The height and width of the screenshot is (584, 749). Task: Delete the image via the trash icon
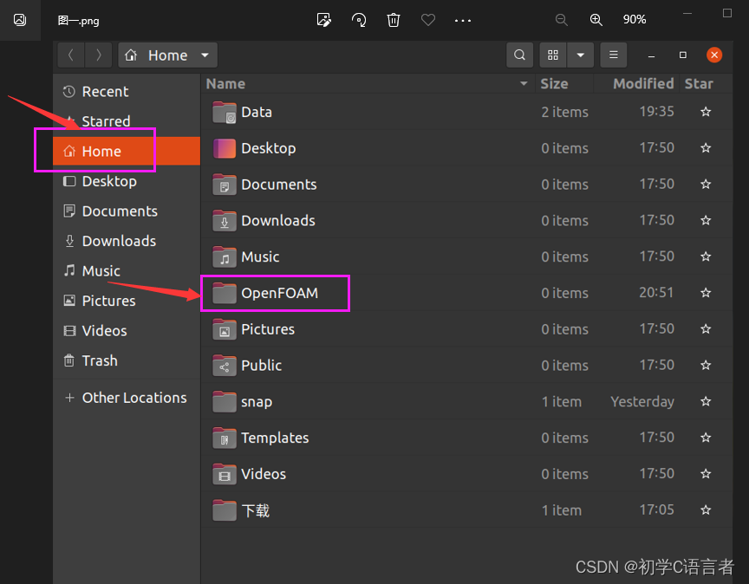click(x=394, y=19)
